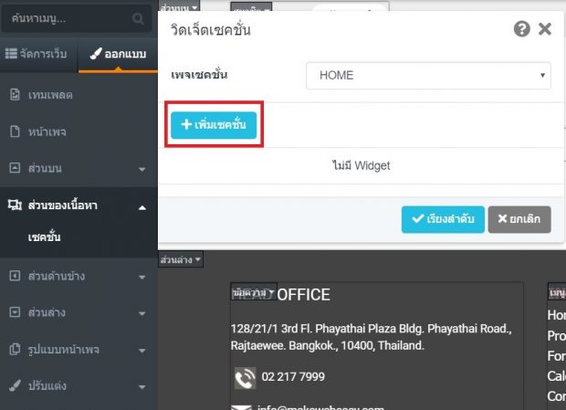Click the เรียงลำดับ sort button
This screenshot has height=410, width=566.
click(x=443, y=219)
